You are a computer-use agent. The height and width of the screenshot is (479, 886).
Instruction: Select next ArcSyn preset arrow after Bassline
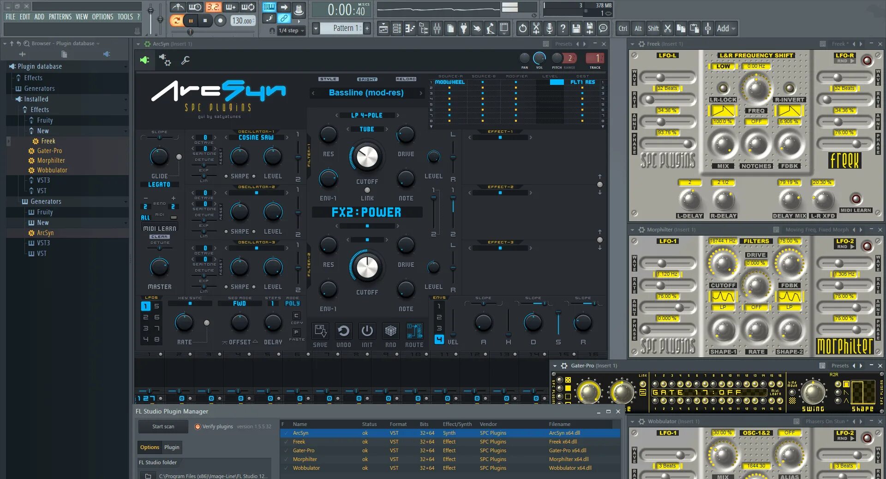tap(421, 93)
